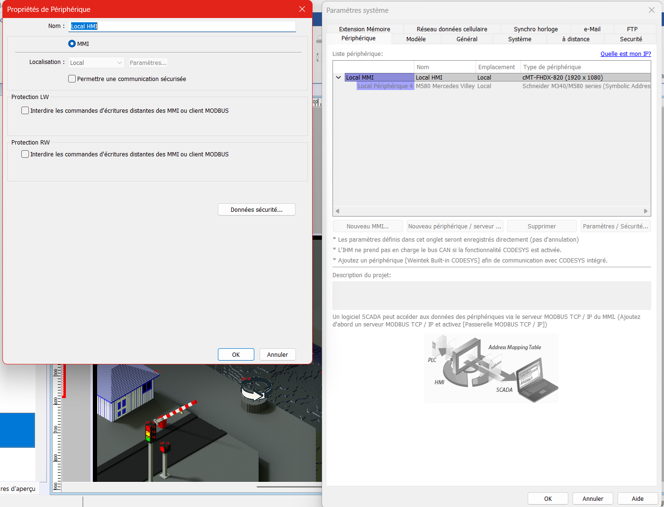Screen dimensions: 664x507
Task: Click the Données sécurité... button
Action: 256,209
